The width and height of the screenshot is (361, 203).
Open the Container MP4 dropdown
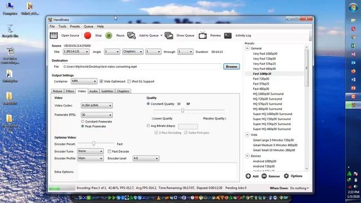coord(84,81)
